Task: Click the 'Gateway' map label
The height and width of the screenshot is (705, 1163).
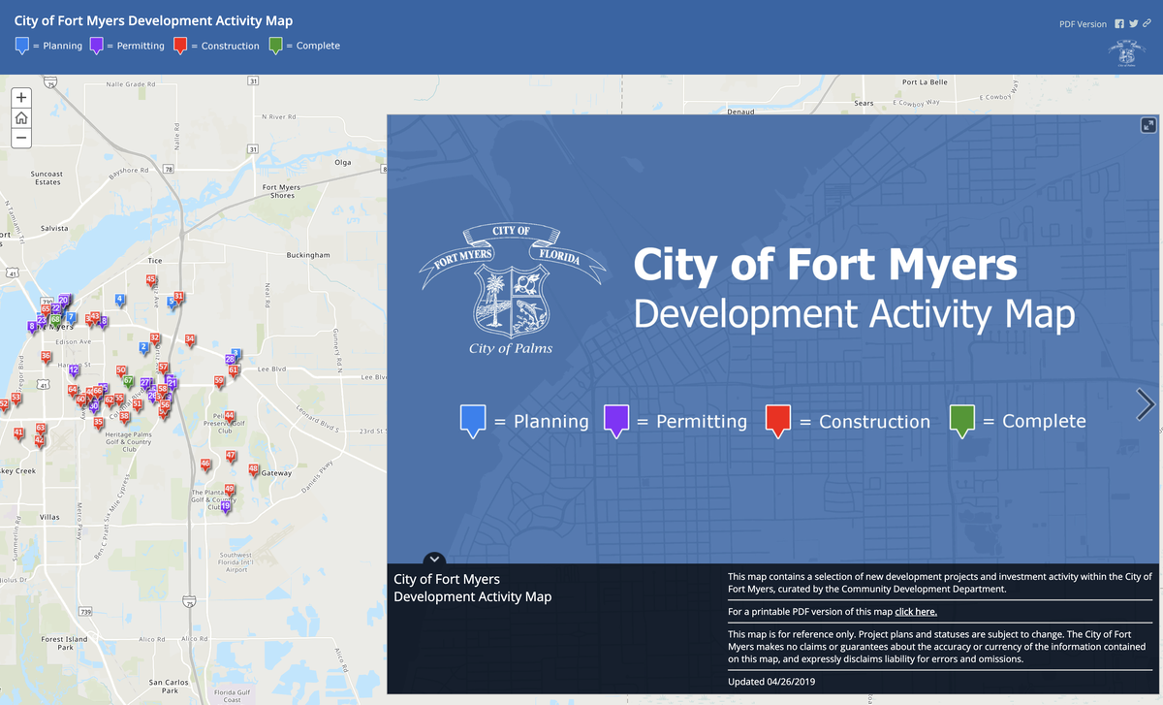Action: coord(276,474)
